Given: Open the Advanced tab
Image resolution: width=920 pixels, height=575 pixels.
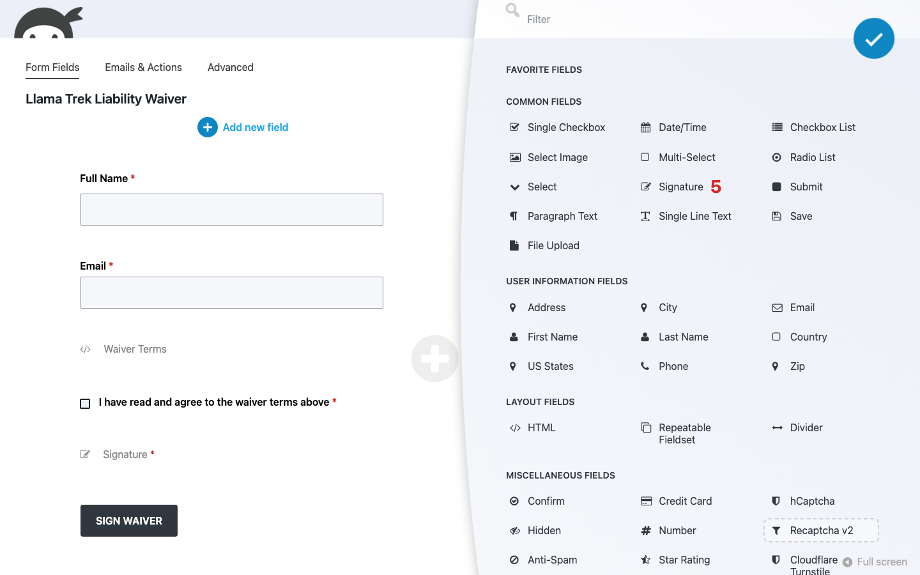Looking at the screenshot, I should pos(230,67).
